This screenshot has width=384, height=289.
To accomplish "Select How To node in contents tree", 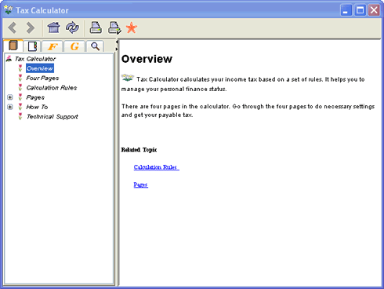I will tap(37, 107).
